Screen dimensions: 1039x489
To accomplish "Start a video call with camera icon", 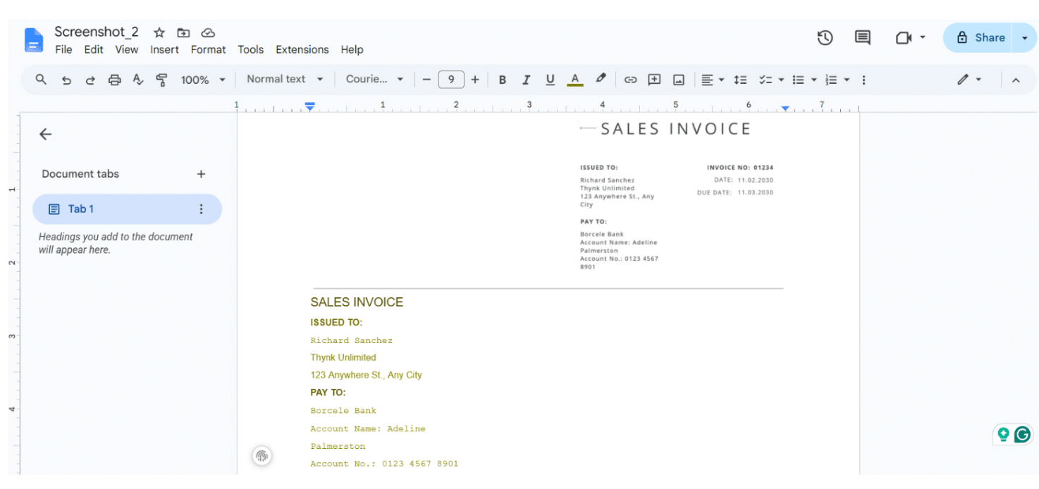I will click(x=904, y=38).
